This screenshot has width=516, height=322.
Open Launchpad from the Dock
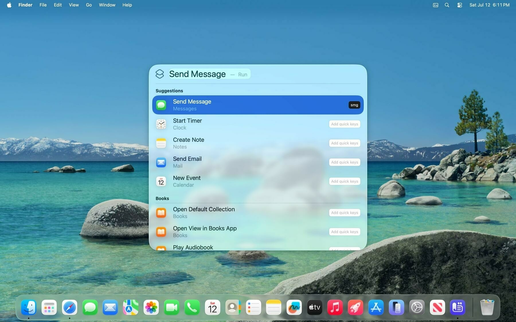tap(49, 307)
